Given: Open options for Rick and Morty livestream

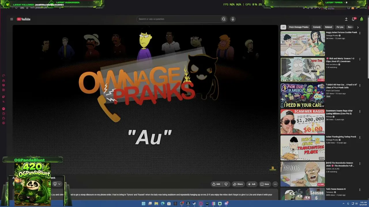Looking at the screenshot, I should 360,59.
